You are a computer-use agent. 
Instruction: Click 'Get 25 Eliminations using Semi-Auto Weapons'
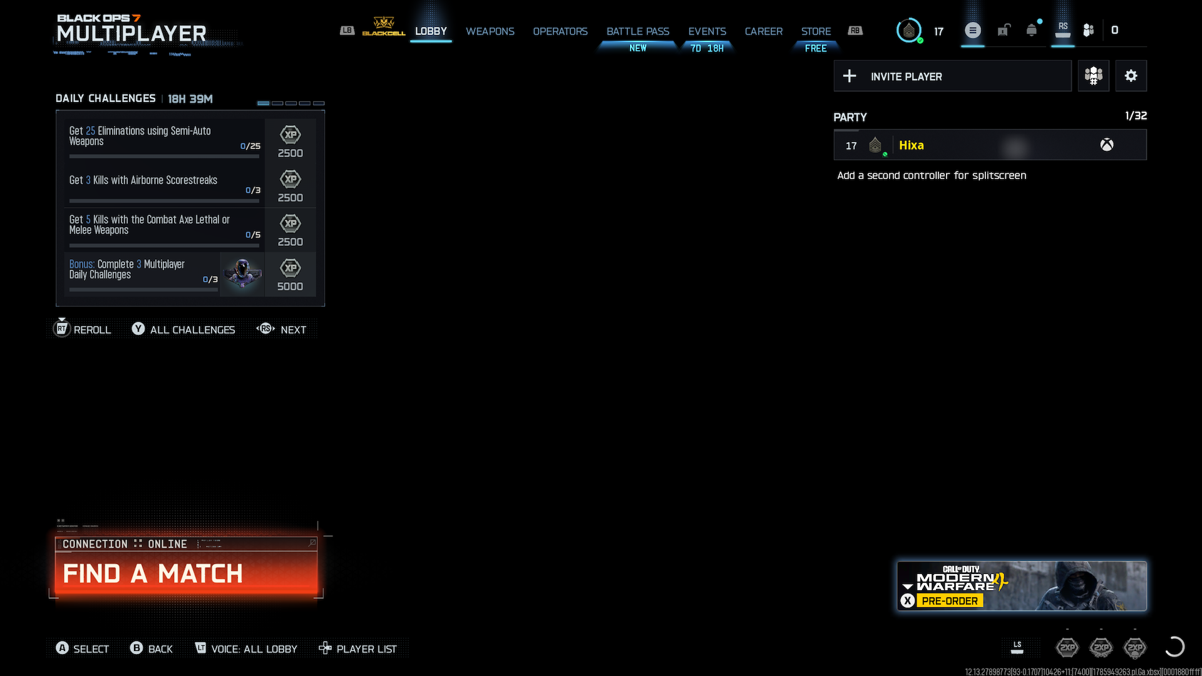[x=140, y=136]
